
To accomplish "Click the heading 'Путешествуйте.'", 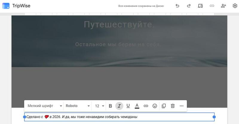I will 119,24.
